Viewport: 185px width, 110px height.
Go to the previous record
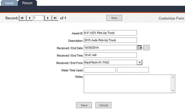click(x=29, y=18)
